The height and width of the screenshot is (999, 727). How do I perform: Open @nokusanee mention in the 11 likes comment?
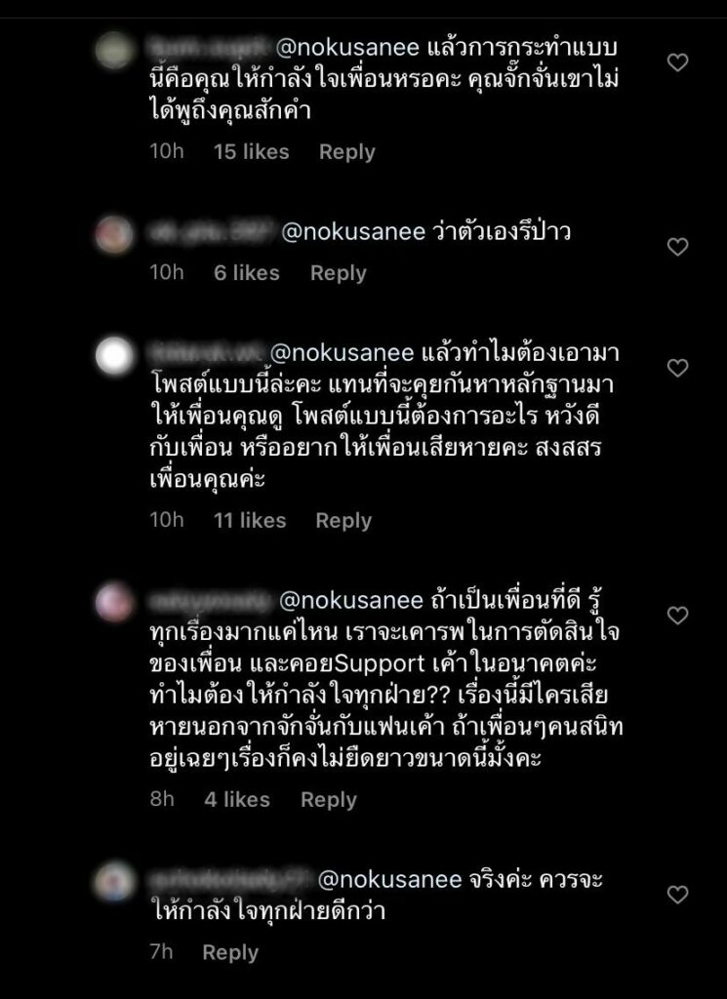point(343,353)
